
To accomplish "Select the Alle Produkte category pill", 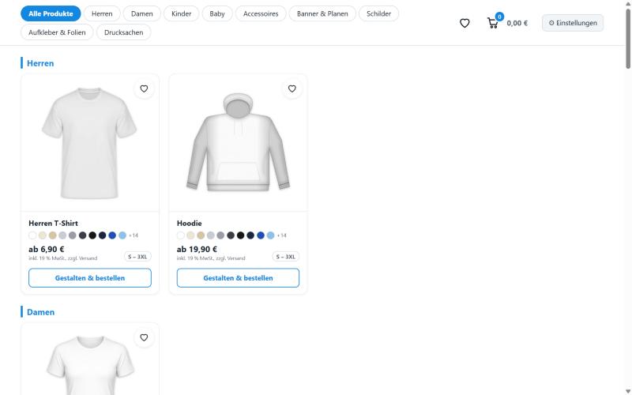I will click(51, 13).
